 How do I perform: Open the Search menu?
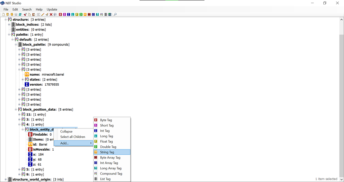27,9
